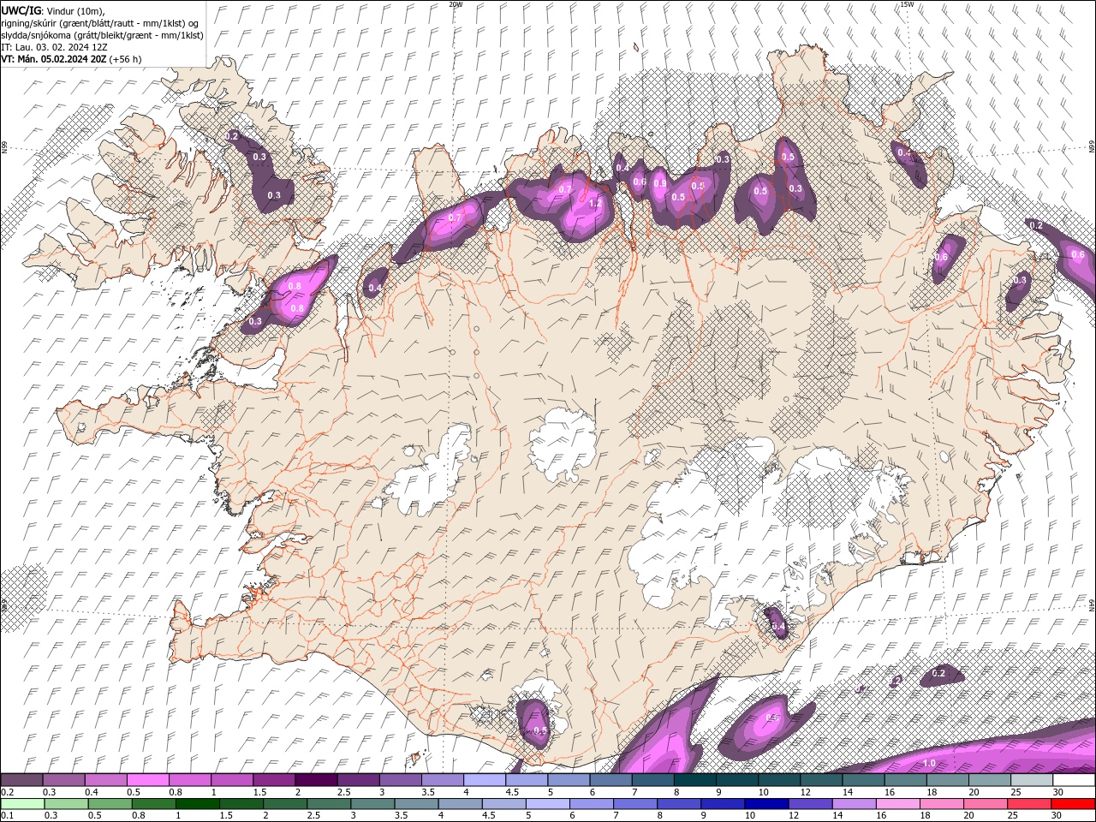Click the '1.0' snowfall value on the map
This screenshot has height=822, width=1096.
(x=929, y=763)
